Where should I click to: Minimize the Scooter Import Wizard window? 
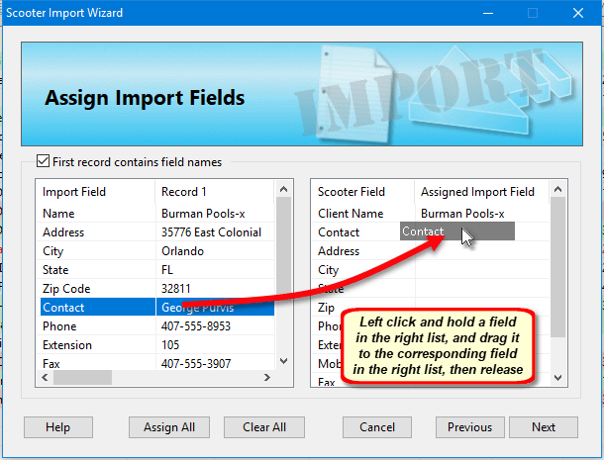(488, 13)
